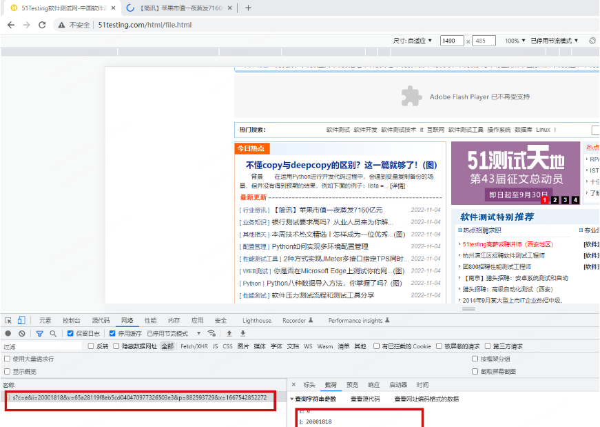Screen dimensions: 600x427
Task: Open a new tab with plus icon
Action: tap(249, 8)
